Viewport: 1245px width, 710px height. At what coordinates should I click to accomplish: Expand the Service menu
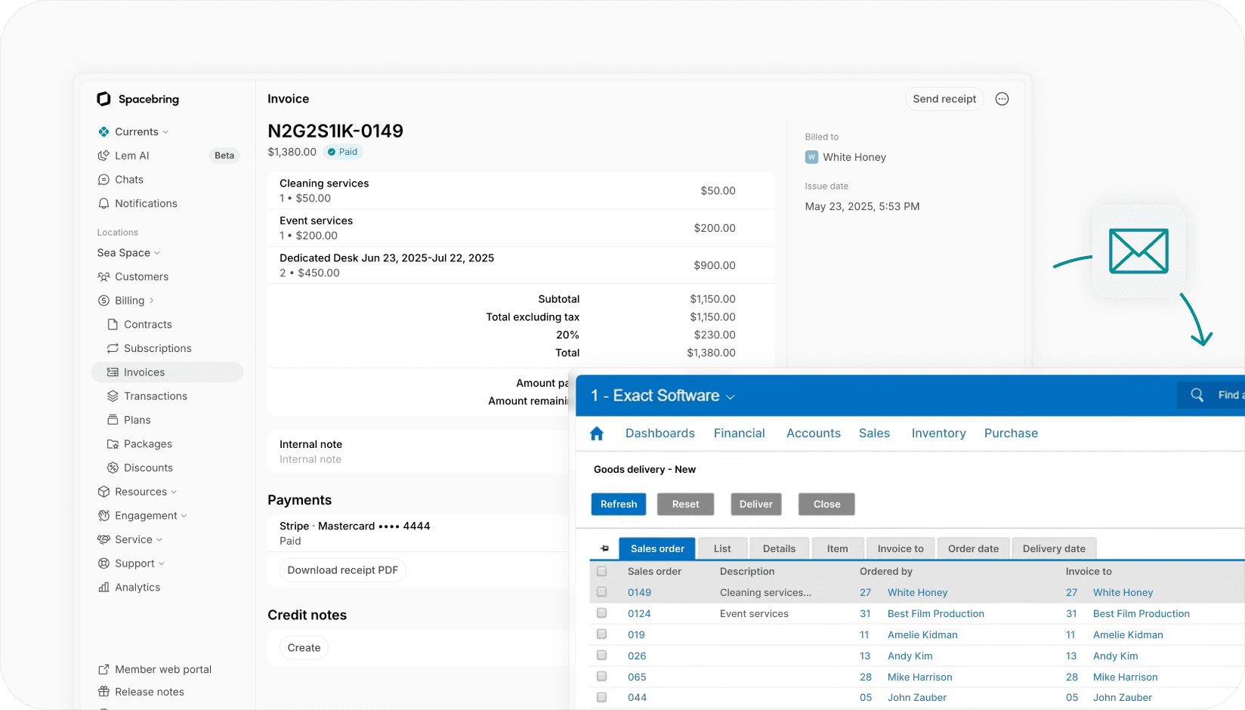(159, 540)
